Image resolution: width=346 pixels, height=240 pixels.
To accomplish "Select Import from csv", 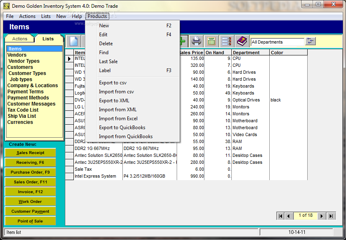I will 132,92.
